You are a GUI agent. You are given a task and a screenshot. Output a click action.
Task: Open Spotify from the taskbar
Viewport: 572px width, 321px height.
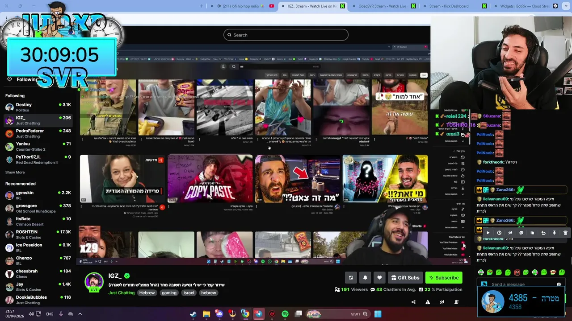click(x=285, y=314)
